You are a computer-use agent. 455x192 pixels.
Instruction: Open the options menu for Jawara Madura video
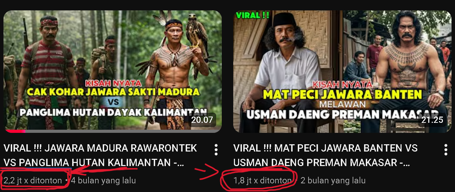click(x=216, y=150)
